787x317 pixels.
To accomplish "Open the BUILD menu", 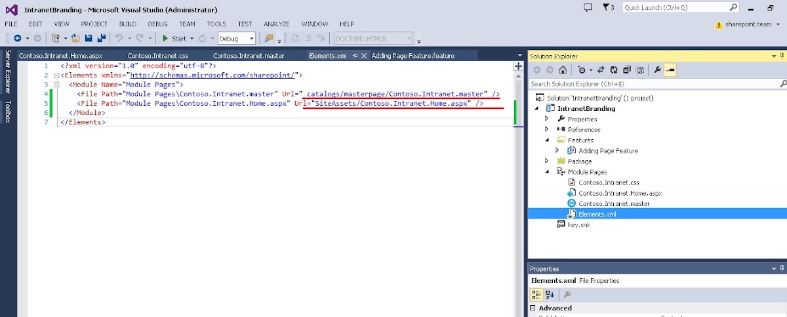I will click(128, 24).
